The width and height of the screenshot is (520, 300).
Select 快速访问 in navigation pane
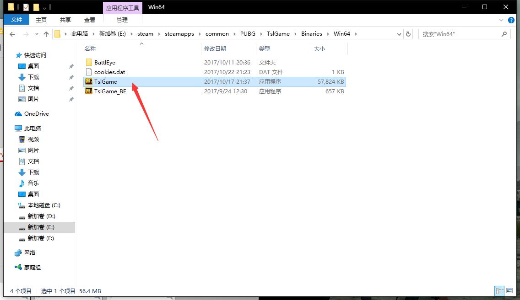point(31,55)
